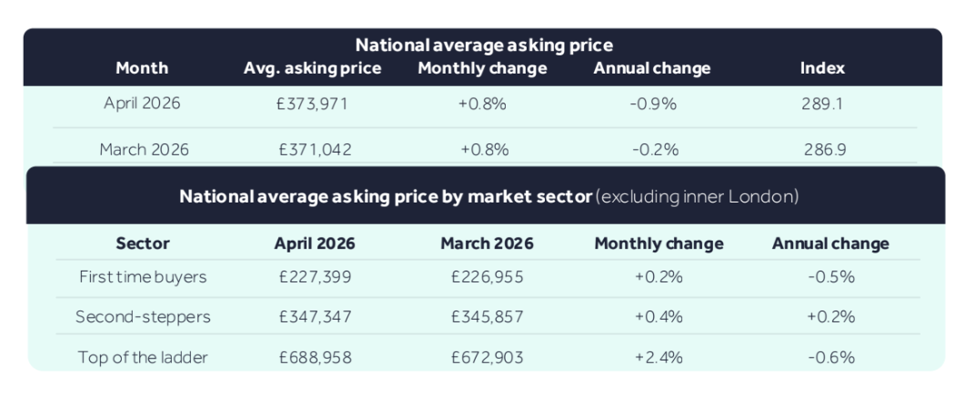Image resolution: width=966 pixels, height=395 pixels.
Task: Click the April 2026 average asking price £373,971
Action: tap(313, 104)
